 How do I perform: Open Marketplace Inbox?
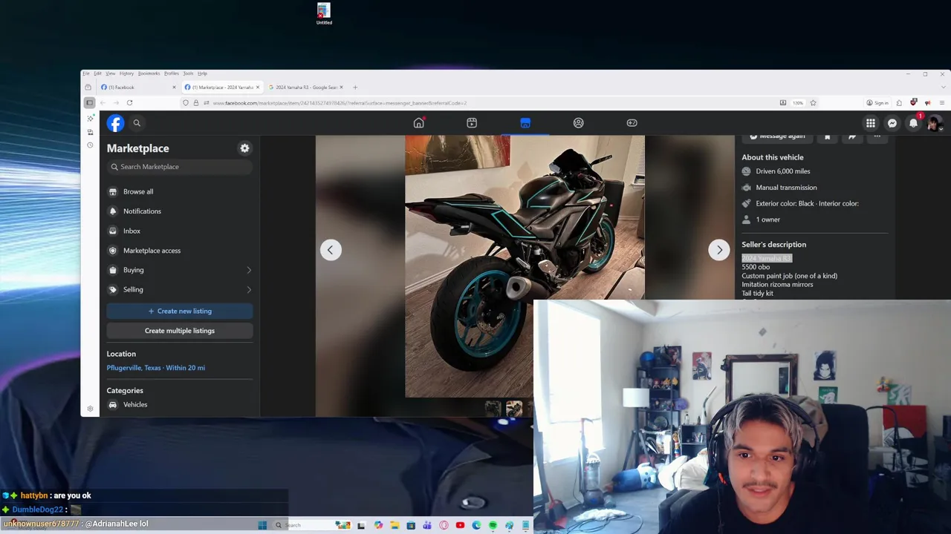180,231
